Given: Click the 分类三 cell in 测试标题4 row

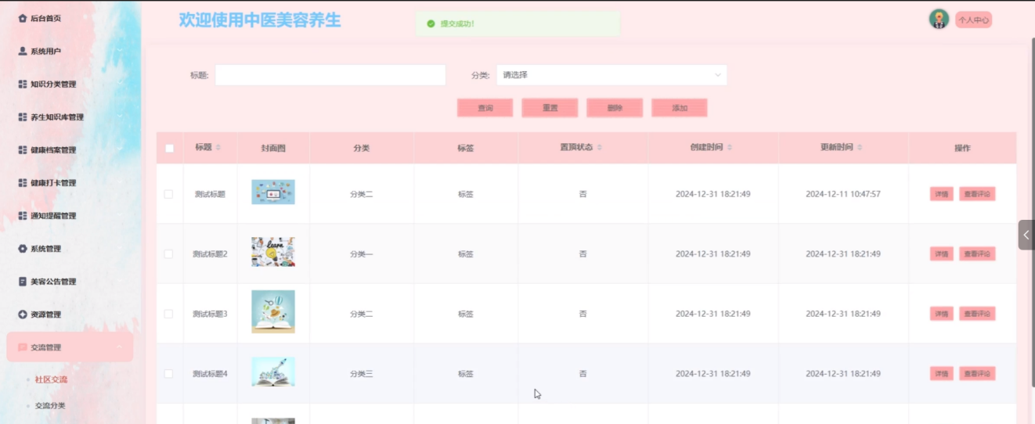Looking at the screenshot, I should [x=361, y=374].
